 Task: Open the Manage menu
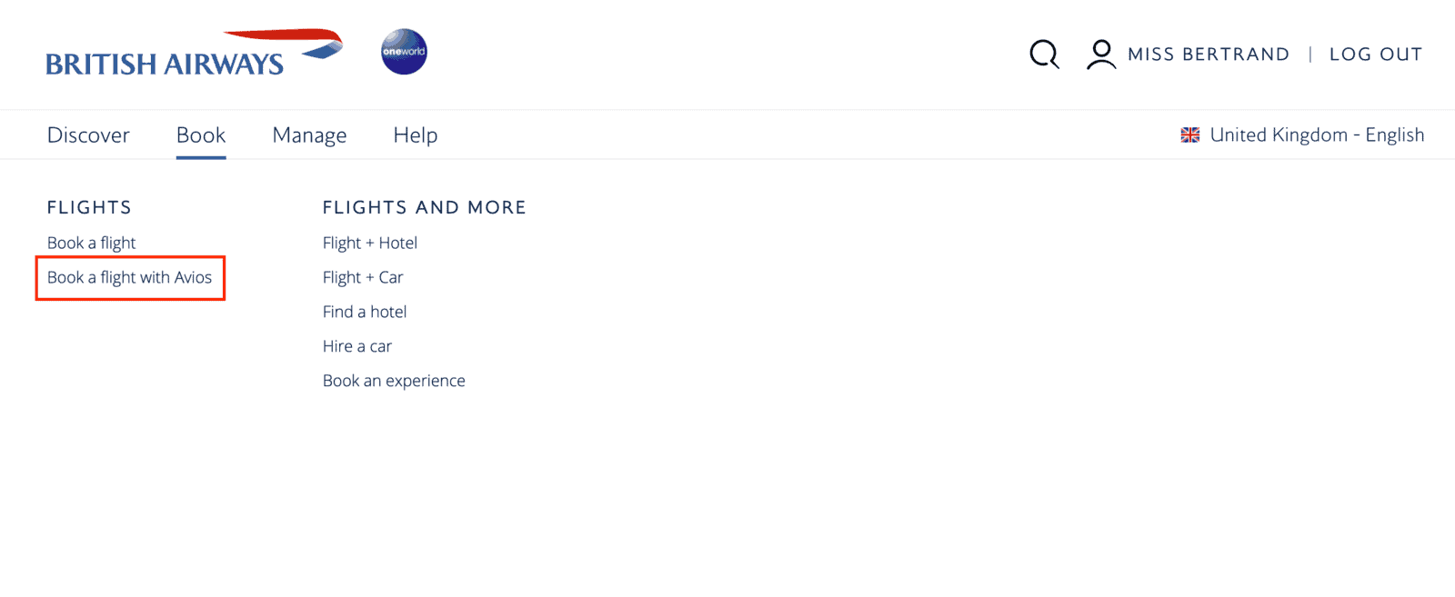309,135
